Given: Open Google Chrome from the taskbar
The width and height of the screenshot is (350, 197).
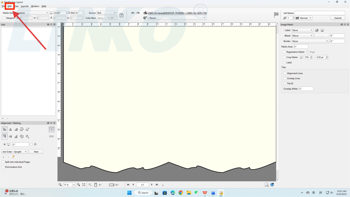Looking at the screenshot, I should (181, 193).
